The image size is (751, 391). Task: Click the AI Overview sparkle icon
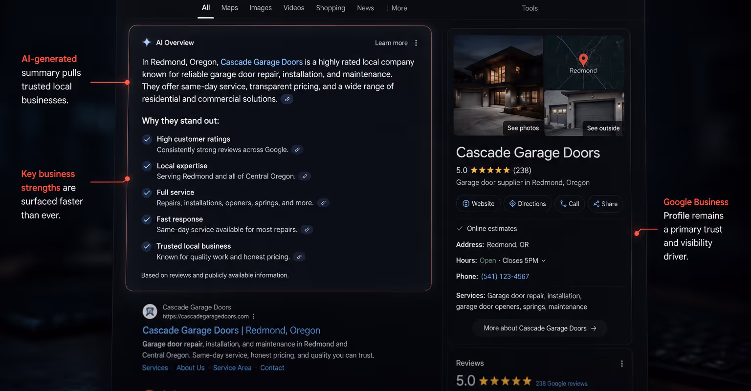[x=147, y=43]
